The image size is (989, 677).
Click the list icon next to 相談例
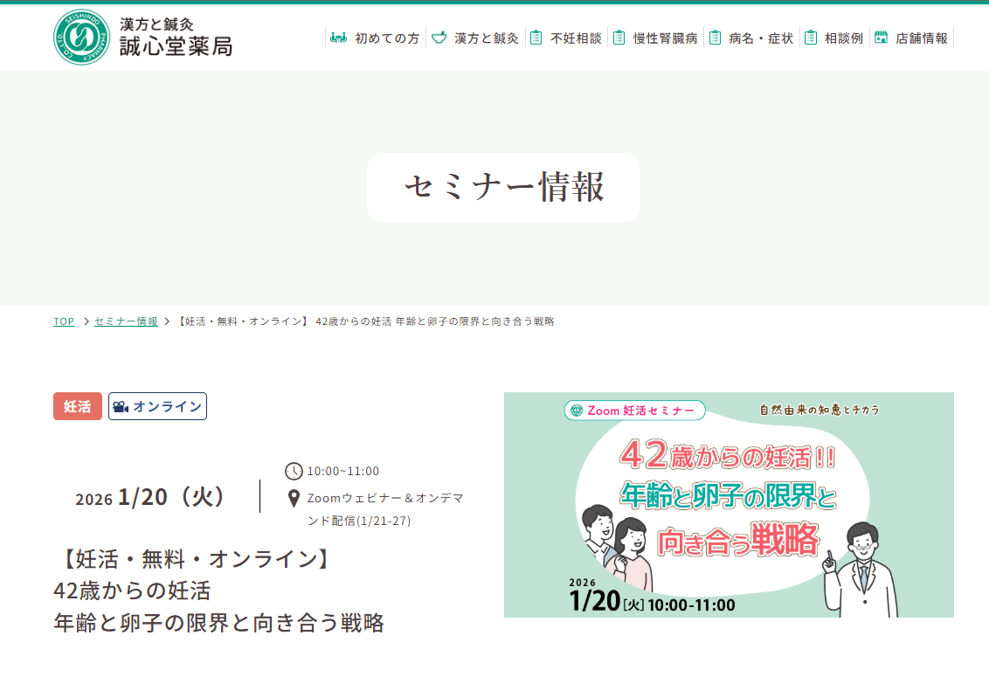(813, 38)
